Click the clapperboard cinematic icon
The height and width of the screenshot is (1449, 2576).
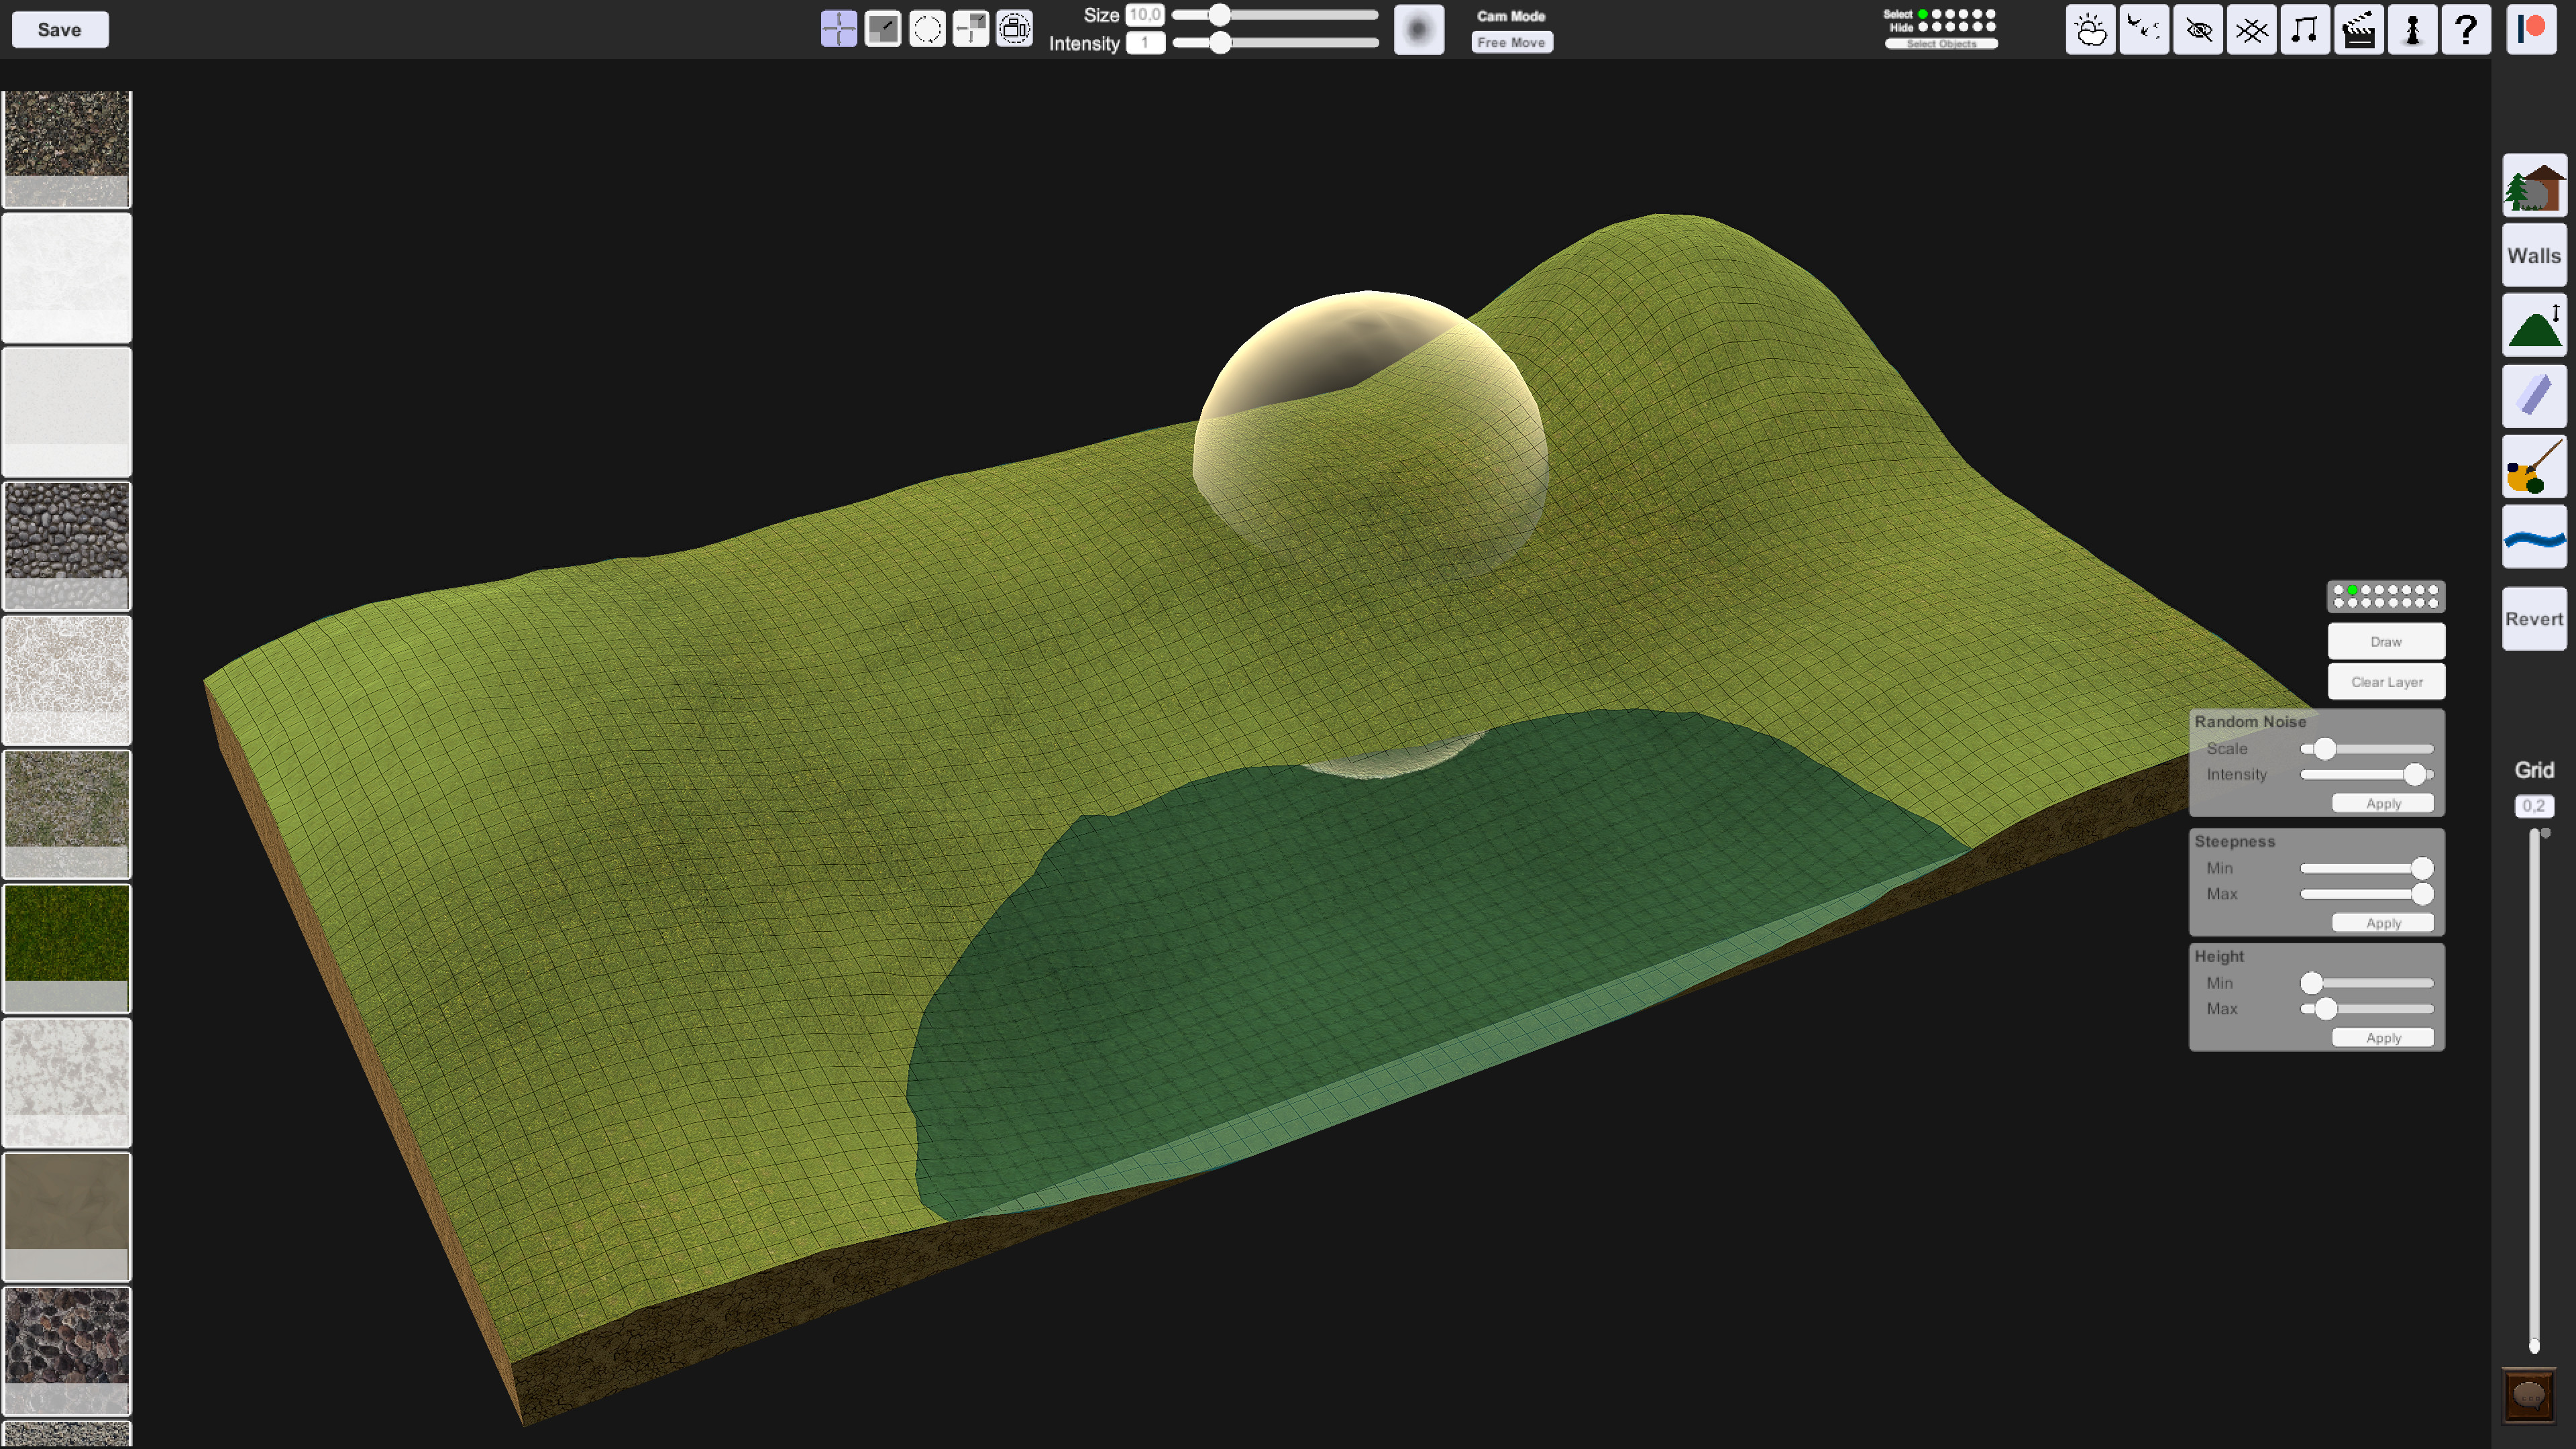click(x=2359, y=30)
